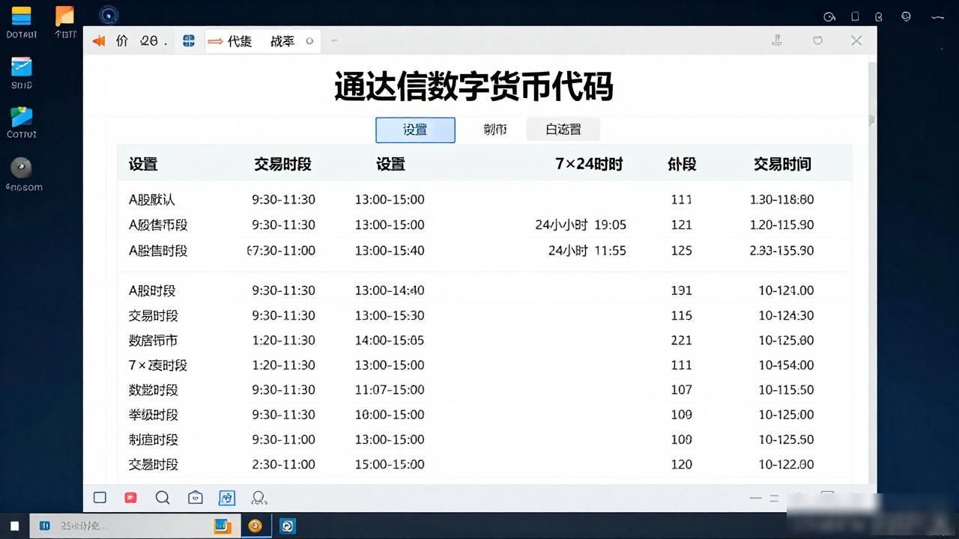959x539 pixels.
Task: Select the A股售币段 row label
Action: click(158, 225)
